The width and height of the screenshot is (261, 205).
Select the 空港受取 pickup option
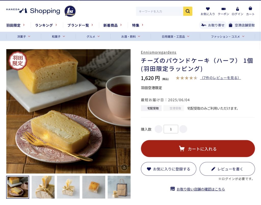(x=175, y=108)
